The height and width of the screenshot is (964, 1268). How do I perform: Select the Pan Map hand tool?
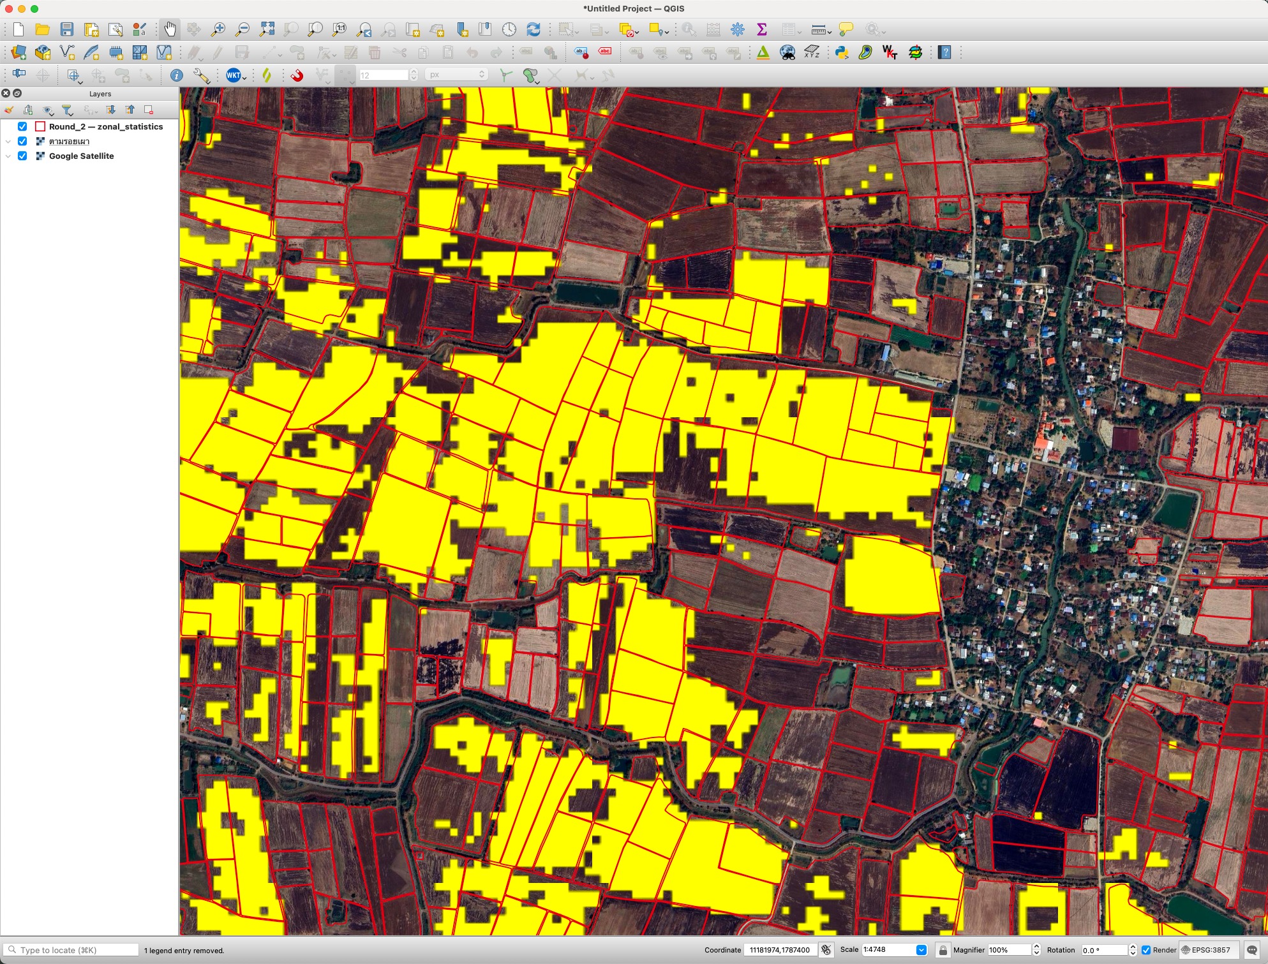170,29
